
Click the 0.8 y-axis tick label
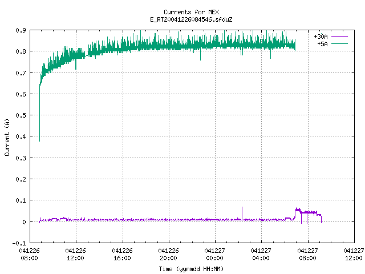[x=21, y=51]
